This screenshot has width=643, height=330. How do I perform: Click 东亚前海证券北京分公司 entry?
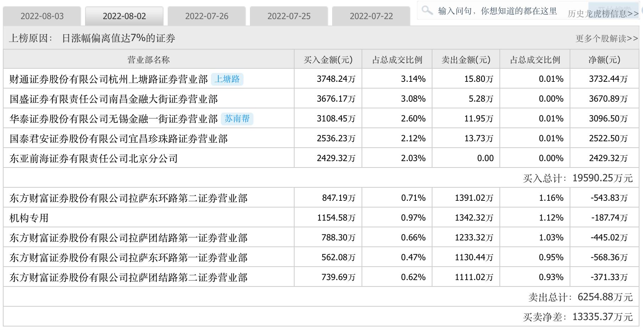coord(94,159)
